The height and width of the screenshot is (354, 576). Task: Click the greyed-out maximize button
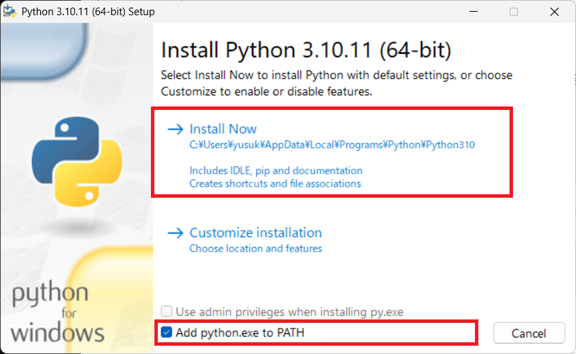[x=514, y=12]
